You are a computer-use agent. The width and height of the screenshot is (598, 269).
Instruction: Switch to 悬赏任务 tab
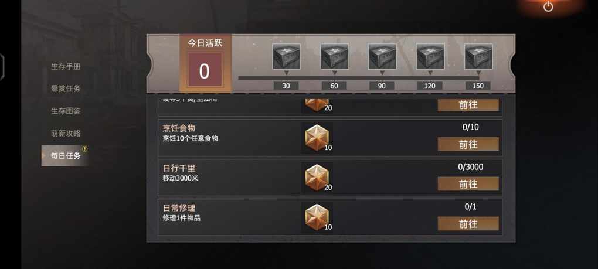66,88
